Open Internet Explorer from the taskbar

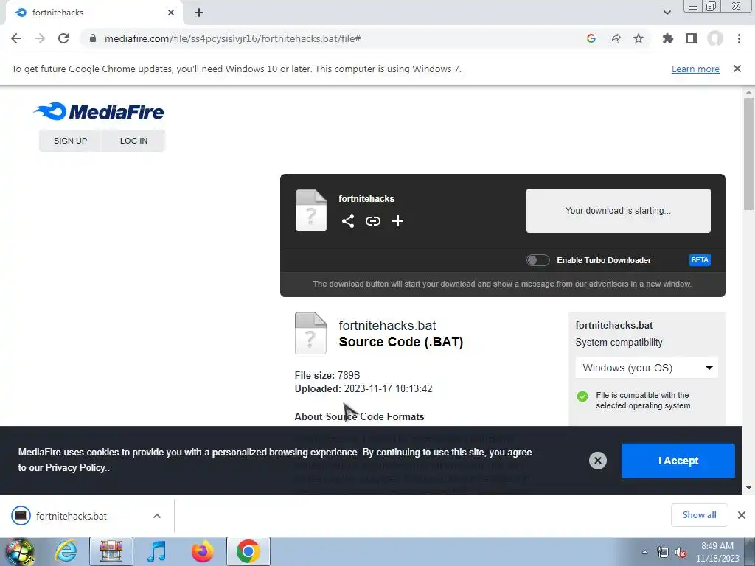(66, 551)
